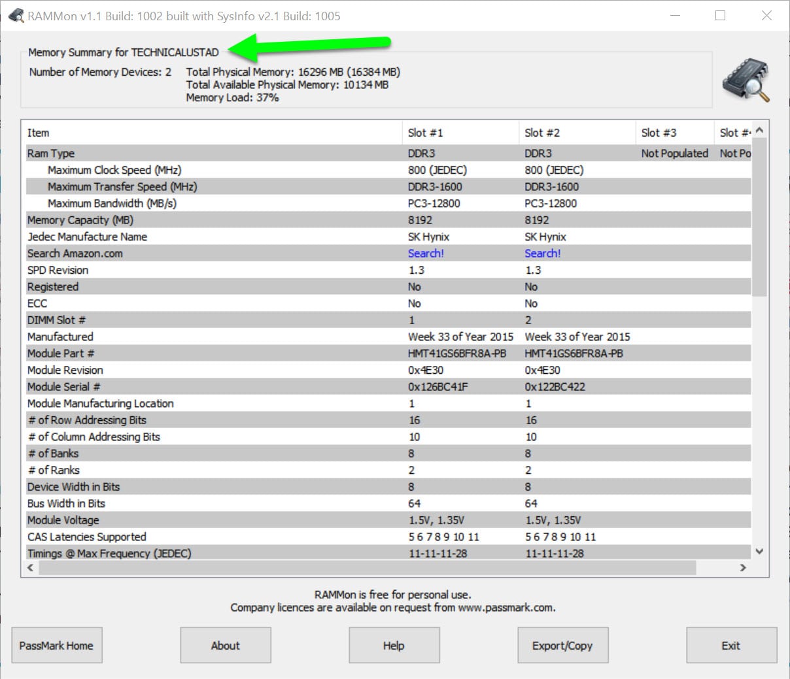Click vertical scrollbar down arrow

(759, 552)
